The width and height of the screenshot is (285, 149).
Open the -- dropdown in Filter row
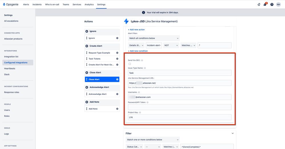point(153,147)
